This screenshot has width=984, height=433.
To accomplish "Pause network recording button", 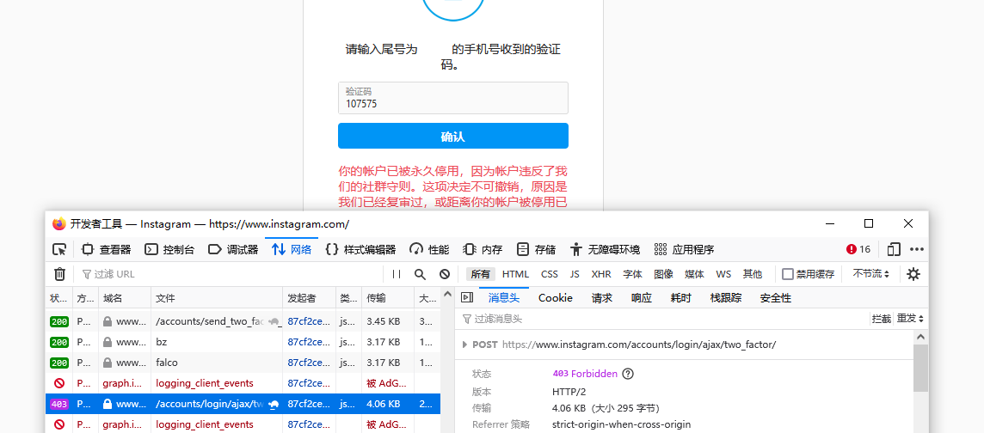I will coord(397,274).
